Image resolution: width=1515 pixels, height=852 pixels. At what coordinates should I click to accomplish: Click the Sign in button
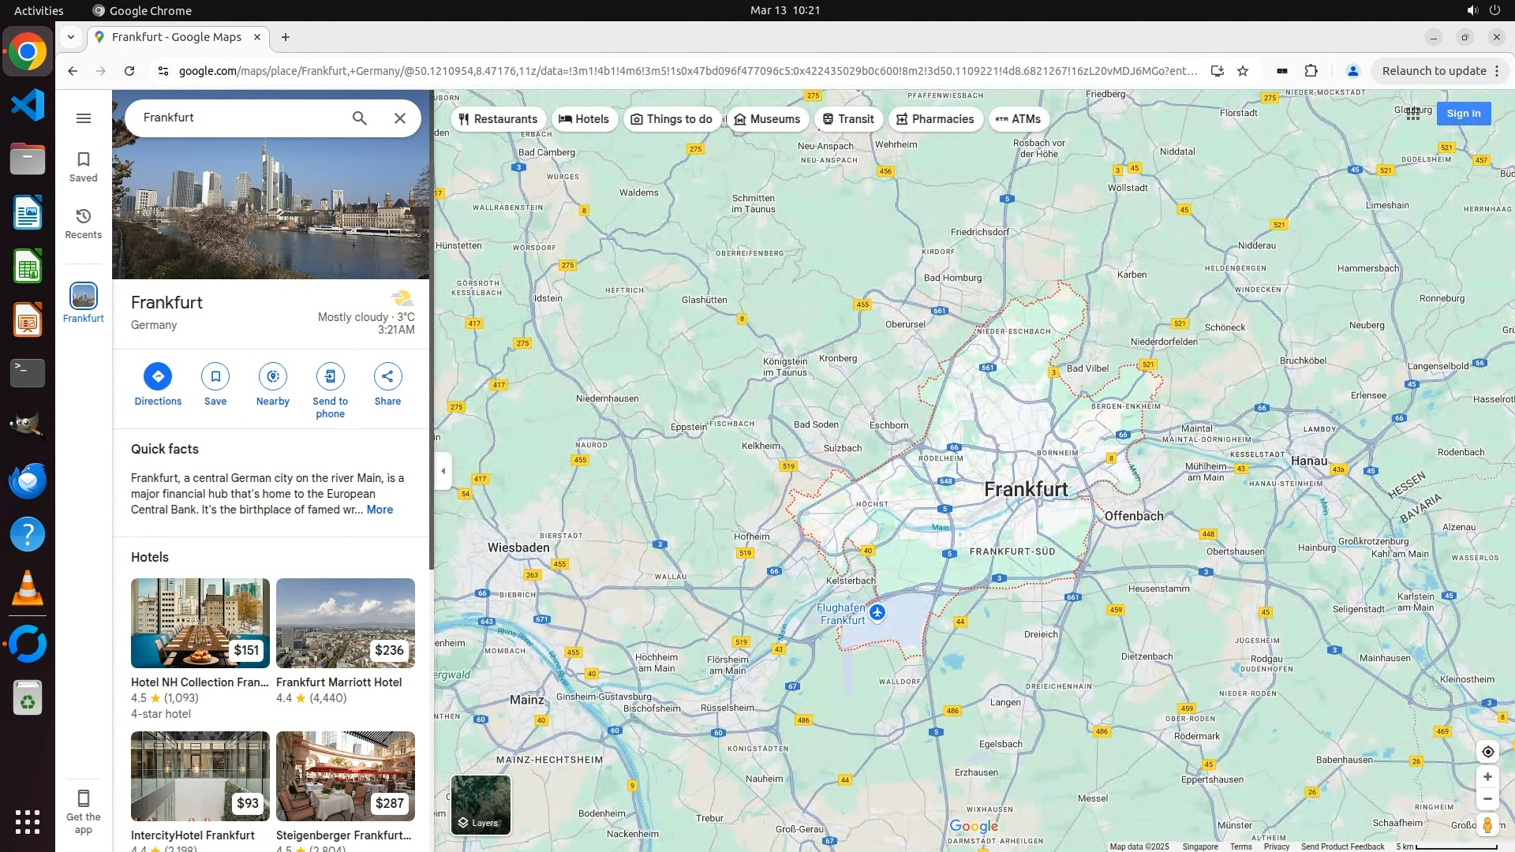(x=1463, y=114)
